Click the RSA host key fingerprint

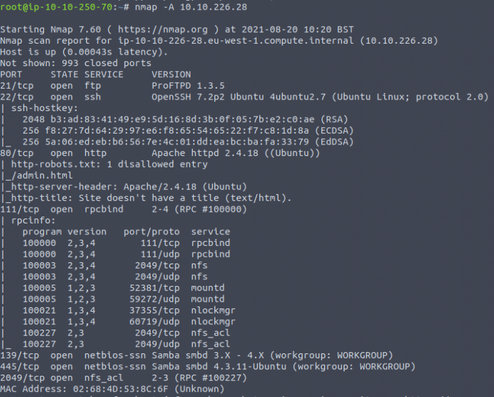(173, 119)
